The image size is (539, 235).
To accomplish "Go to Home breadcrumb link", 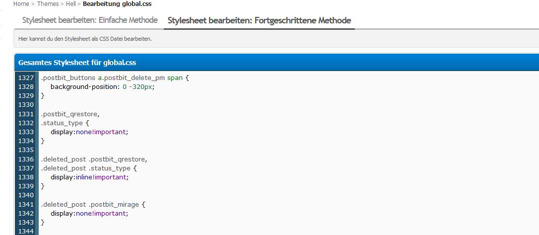I will 21,4.
